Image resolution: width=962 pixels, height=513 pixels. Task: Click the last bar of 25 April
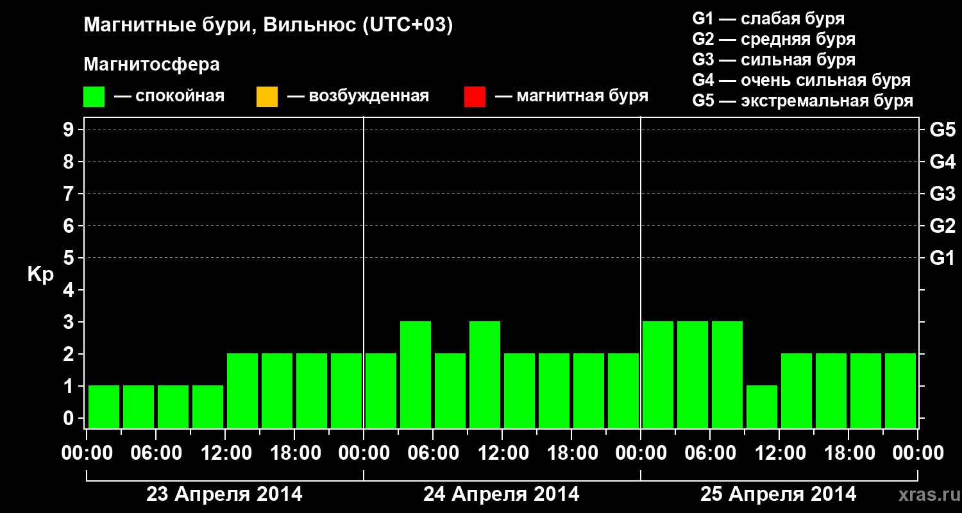coord(900,391)
